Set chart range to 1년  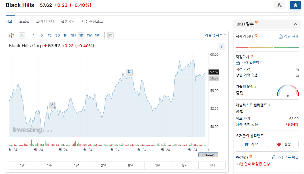click(x=158, y=165)
